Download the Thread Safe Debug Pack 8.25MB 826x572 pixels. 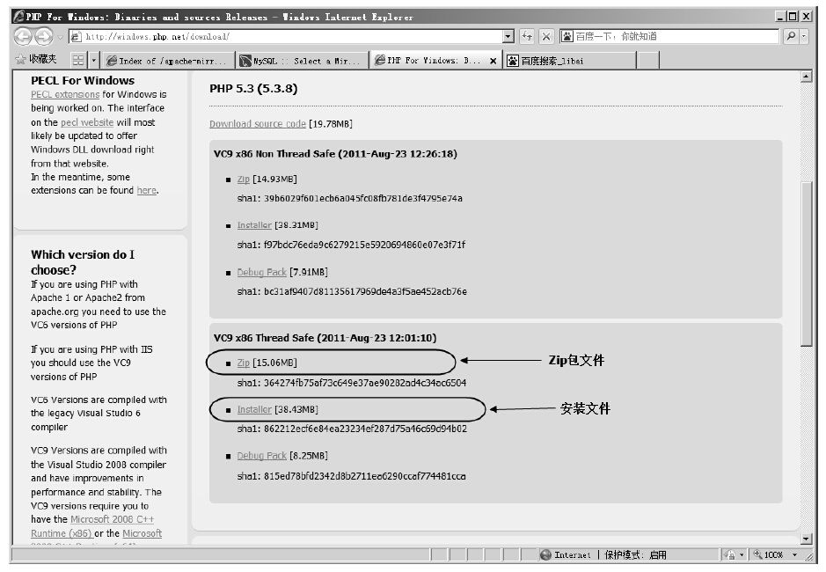click(x=262, y=456)
